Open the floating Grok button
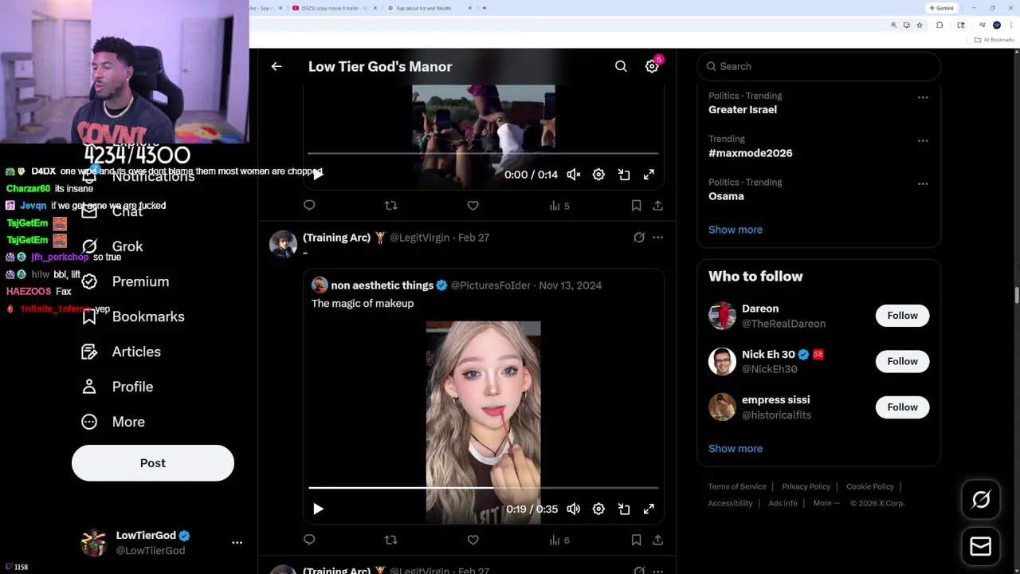Viewport: 1020px width, 574px height. (981, 500)
